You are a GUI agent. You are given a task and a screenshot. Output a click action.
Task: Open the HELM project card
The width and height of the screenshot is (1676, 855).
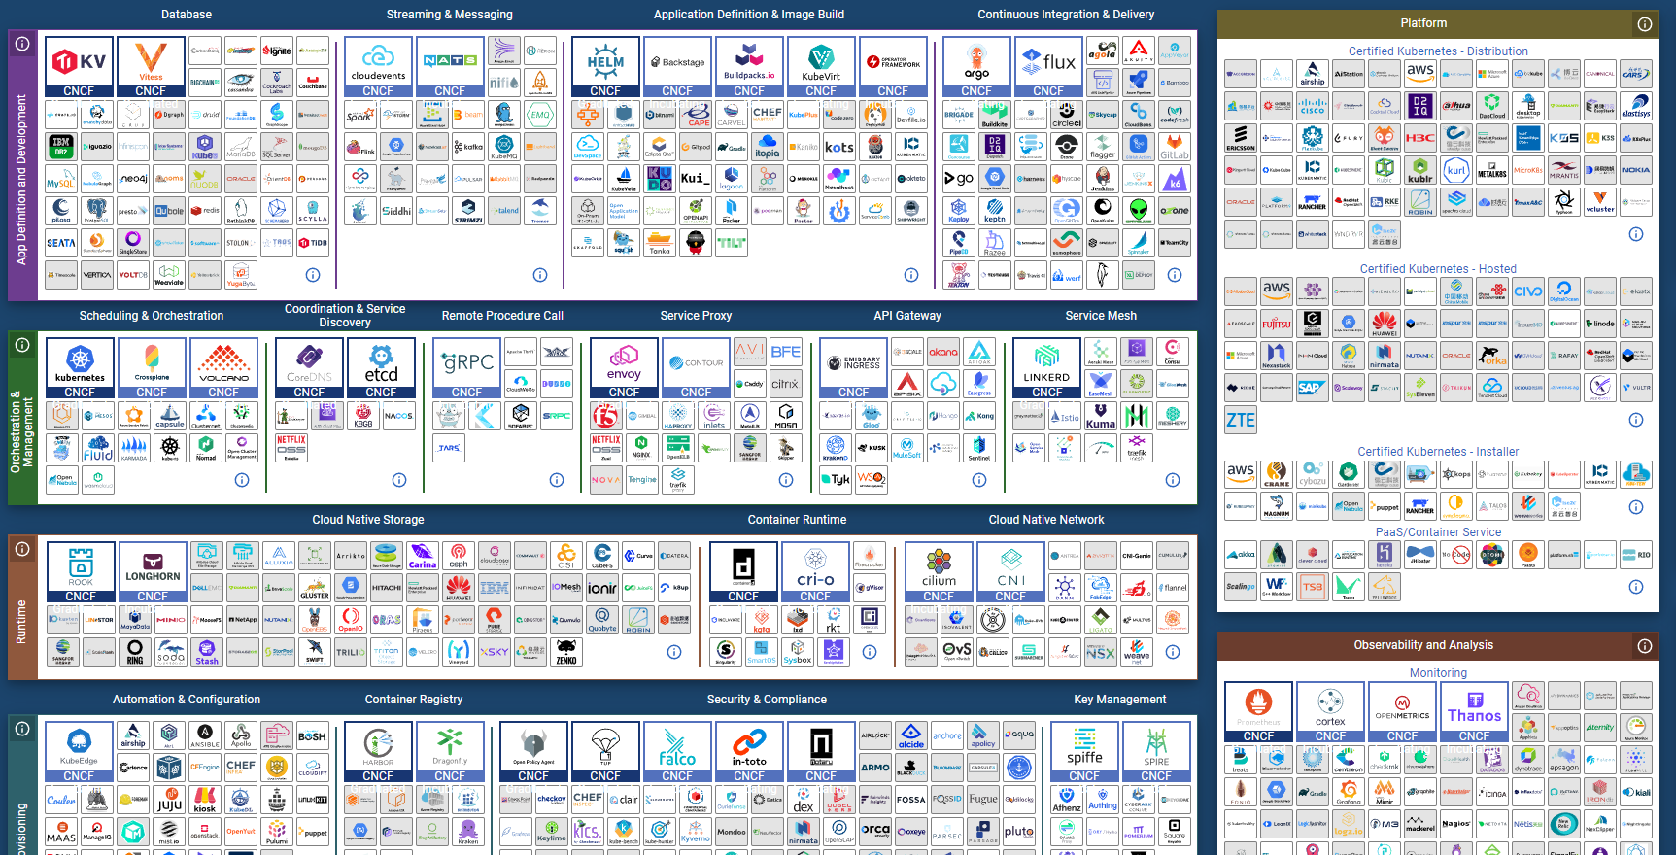pos(605,67)
